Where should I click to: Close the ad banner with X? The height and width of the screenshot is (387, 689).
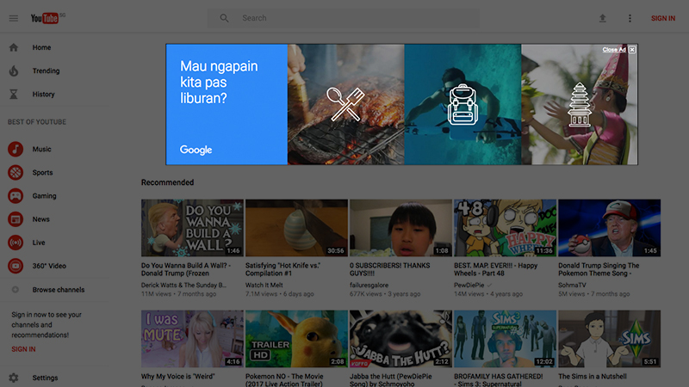[632, 50]
